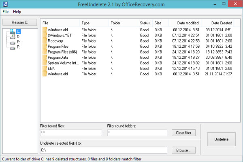Sort by the Folder column header

pyautogui.click(x=123, y=23)
